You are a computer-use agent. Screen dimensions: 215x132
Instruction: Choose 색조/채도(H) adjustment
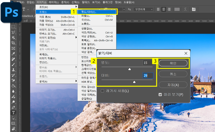(97, 32)
